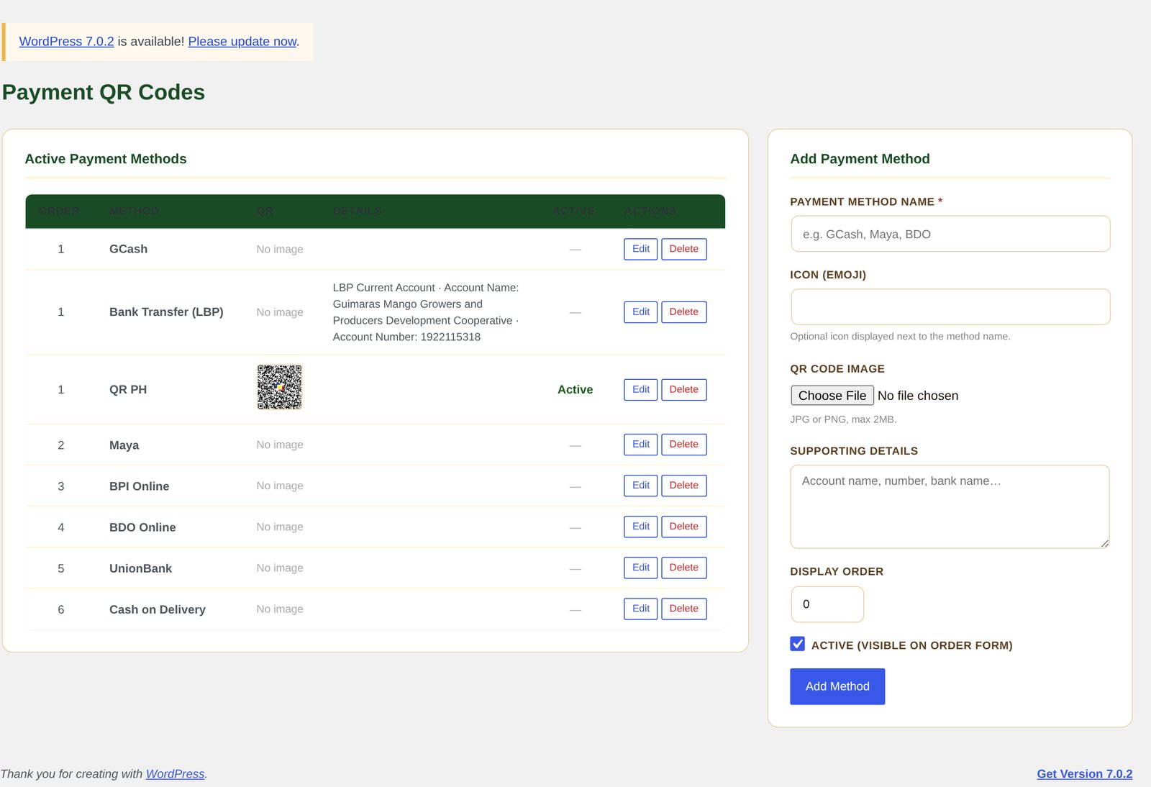Open the QR PH code thumbnail
The width and height of the screenshot is (1151, 787).
pyautogui.click(x=280, y=387)
